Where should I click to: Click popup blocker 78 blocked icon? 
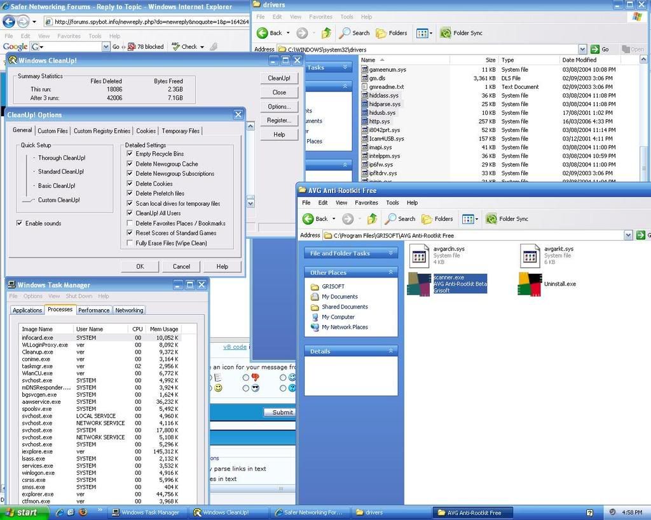[132, 46]
